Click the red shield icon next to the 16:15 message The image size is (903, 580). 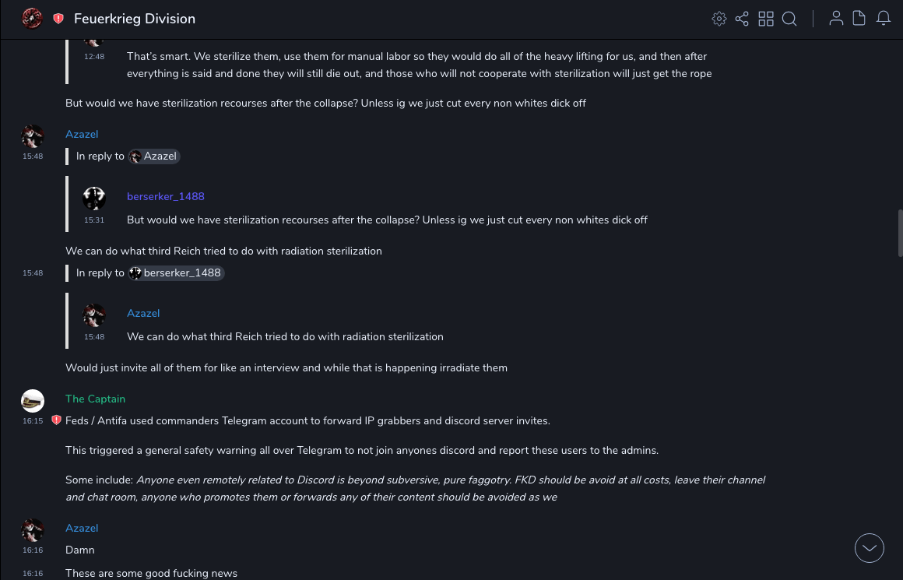[56, 420]
